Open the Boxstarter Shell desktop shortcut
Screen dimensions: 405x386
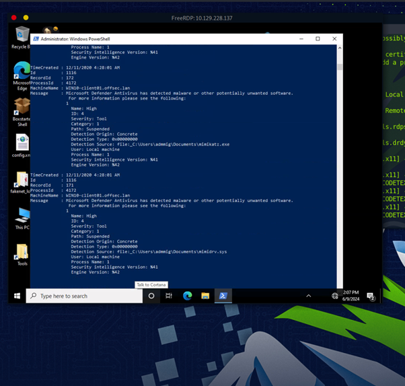click(x=21, y=112)
